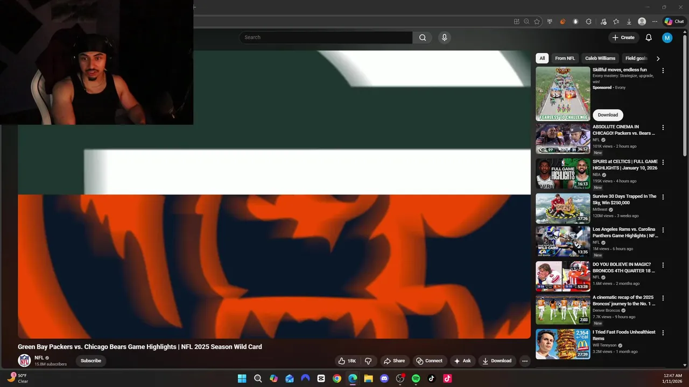Open the Copilot Chat button in browser

pyautogui.click(x=674, y=21)
